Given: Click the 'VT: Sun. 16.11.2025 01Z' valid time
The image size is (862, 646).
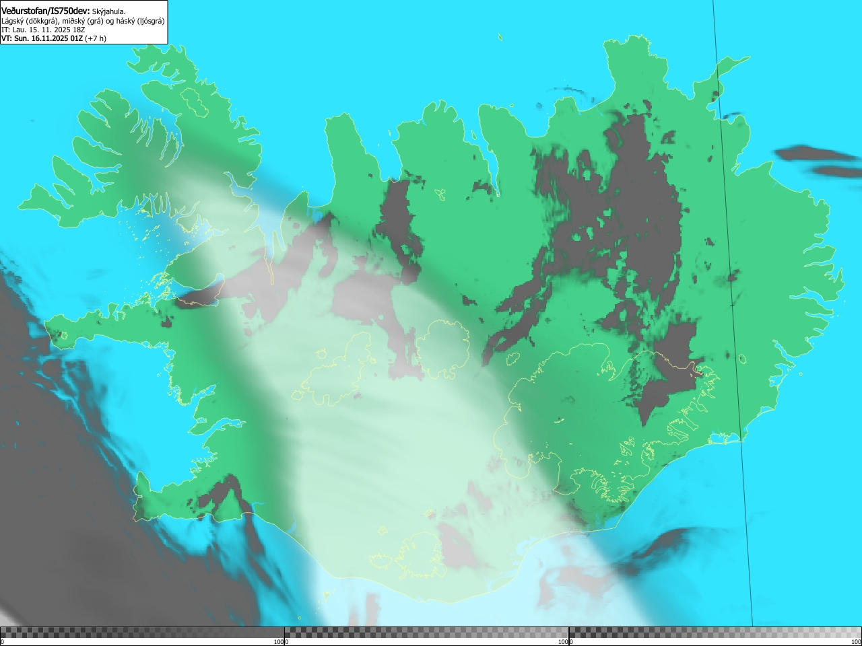Looking at the screenshot, I should pos(42,38).
